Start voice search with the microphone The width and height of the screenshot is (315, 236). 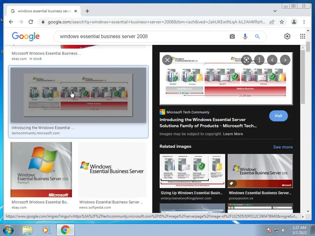tap(245, 37)
